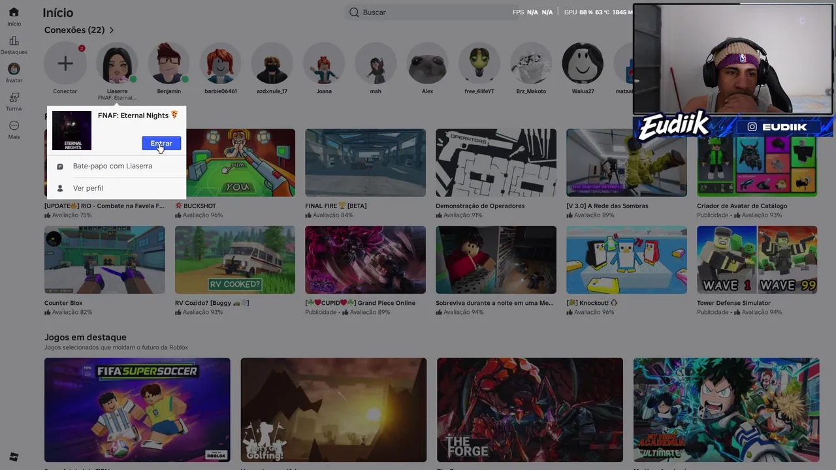Select Ver perfil menu entry
836x470 pixels.
coord(116,188)
